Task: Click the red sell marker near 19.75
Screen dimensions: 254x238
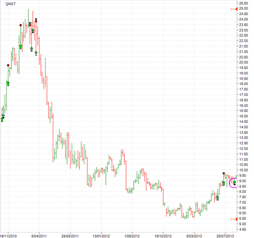Action: point(8,66)
